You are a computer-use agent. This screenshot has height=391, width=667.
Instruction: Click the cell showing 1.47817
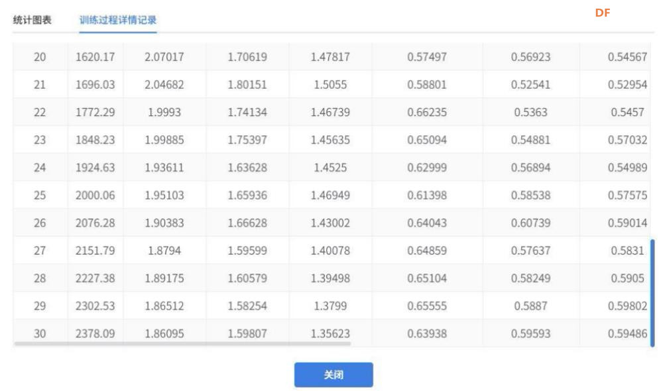pyautogui.click(x=330, y=57)
